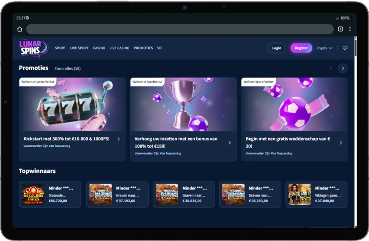This screenshot has width=369, height=241.
Task: Tap the browser home icon
Action: coord(19,29)
